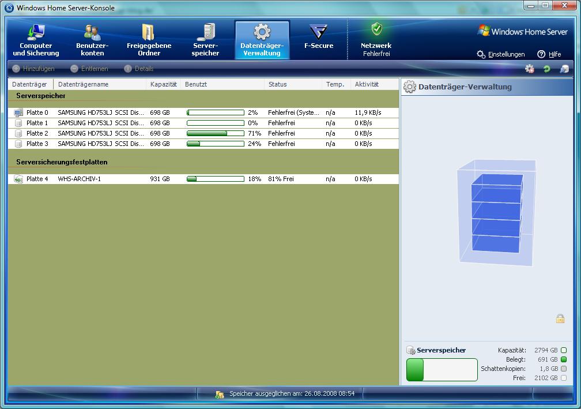Click the Fehlerfrei (Syste... status of Platte 0
The height and width of the screenshot is (409, 581).
click(293, 112)
